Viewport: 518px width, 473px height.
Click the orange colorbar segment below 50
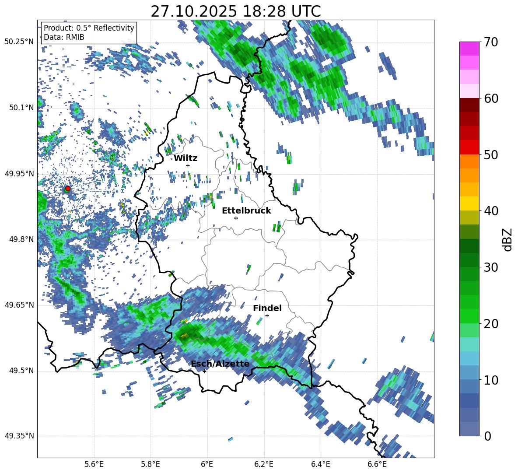coord(469,161)
